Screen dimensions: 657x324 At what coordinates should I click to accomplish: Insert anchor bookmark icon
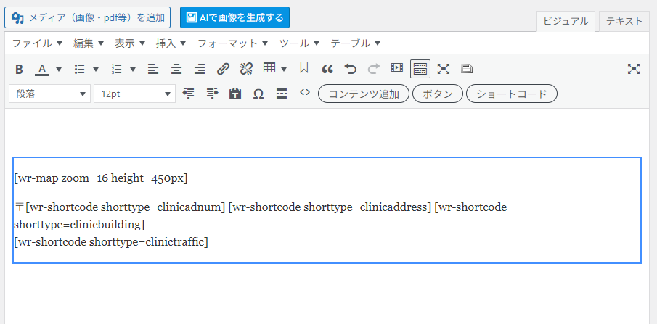coord(304,68)
